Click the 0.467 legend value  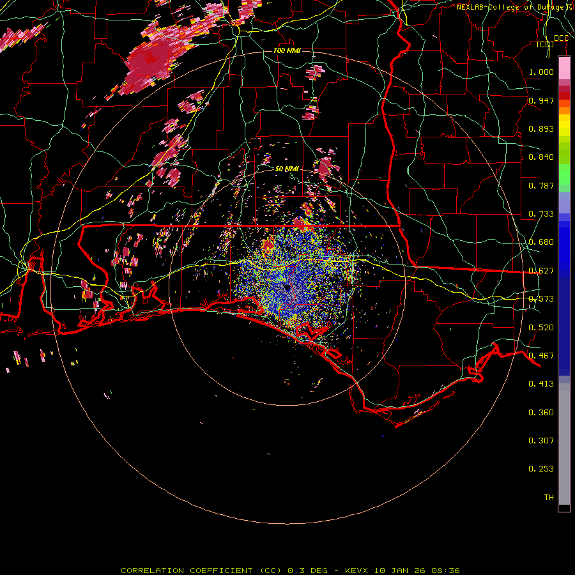tap(541, 356)
